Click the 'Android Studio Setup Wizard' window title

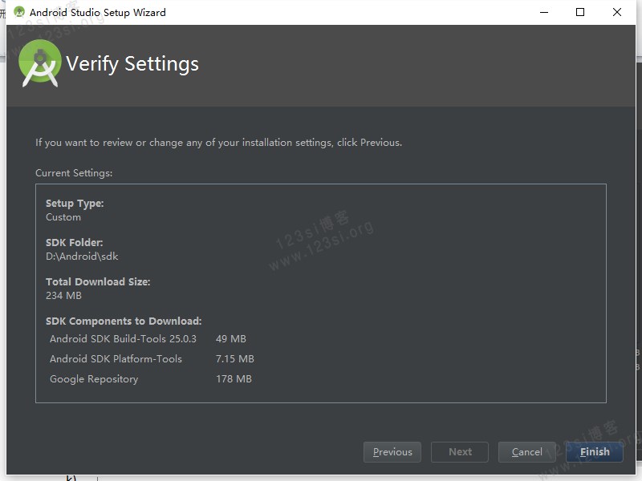pyautogui.click(x=97, y=13)
